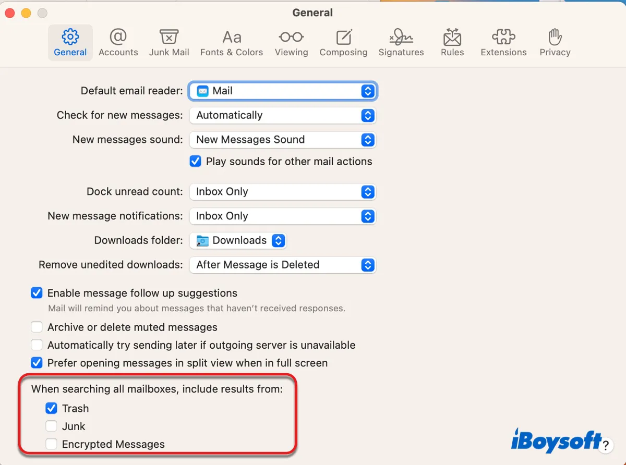Disable Enable message follow up suggestions

click(x=37, y=293)
